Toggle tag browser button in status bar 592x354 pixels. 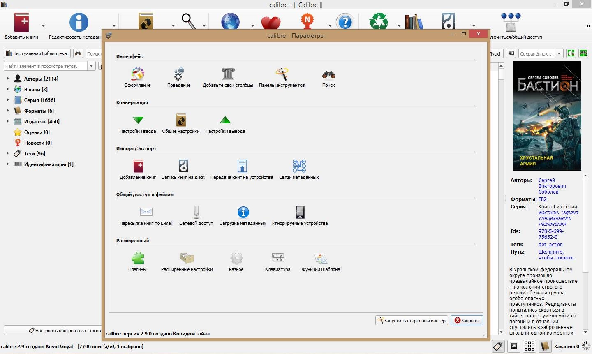[498, 346]
